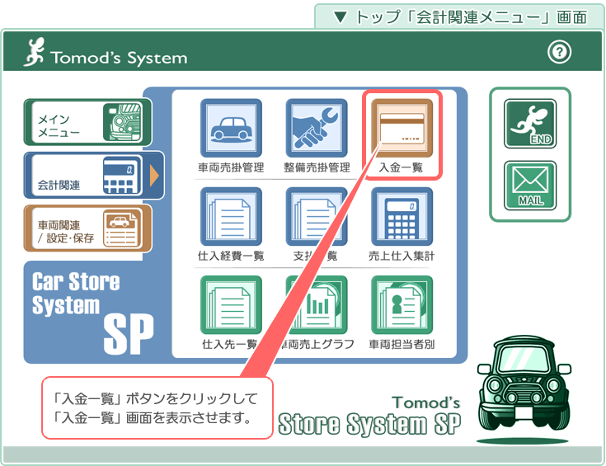Open 車両売掛管理 car icon

tap(231, 128)
